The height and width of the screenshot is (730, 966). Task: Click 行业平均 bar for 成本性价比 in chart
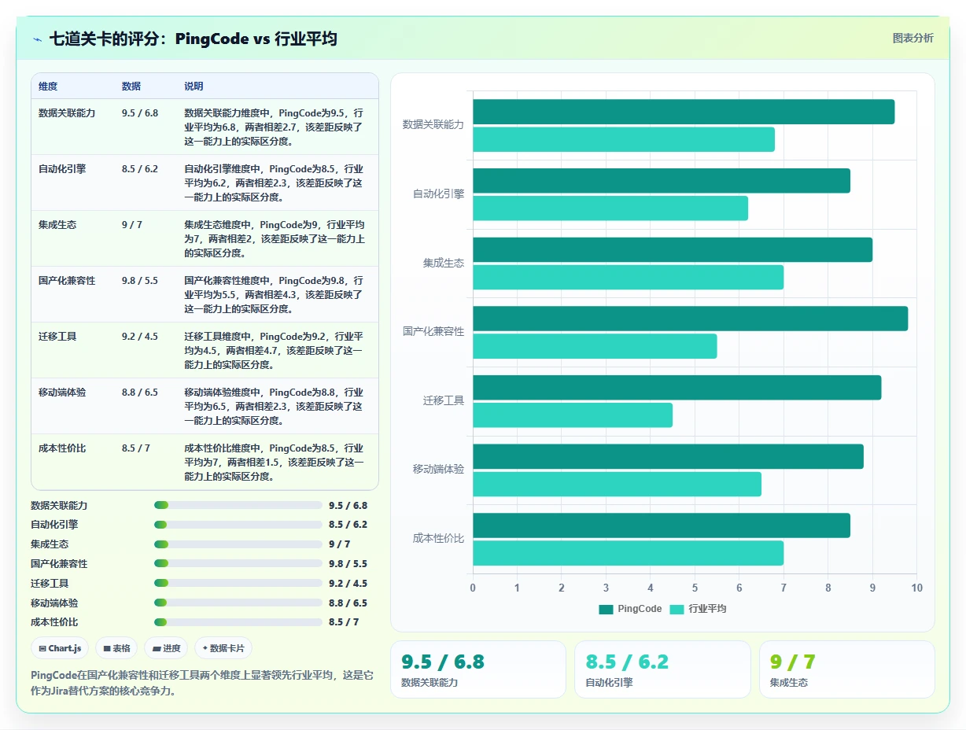[x=628, y=553]
